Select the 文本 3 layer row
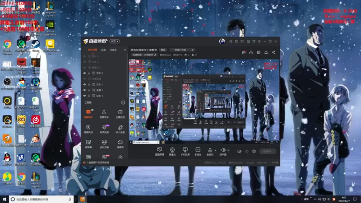The width and height of the screenshot is (361, 203). click(104, 96)
